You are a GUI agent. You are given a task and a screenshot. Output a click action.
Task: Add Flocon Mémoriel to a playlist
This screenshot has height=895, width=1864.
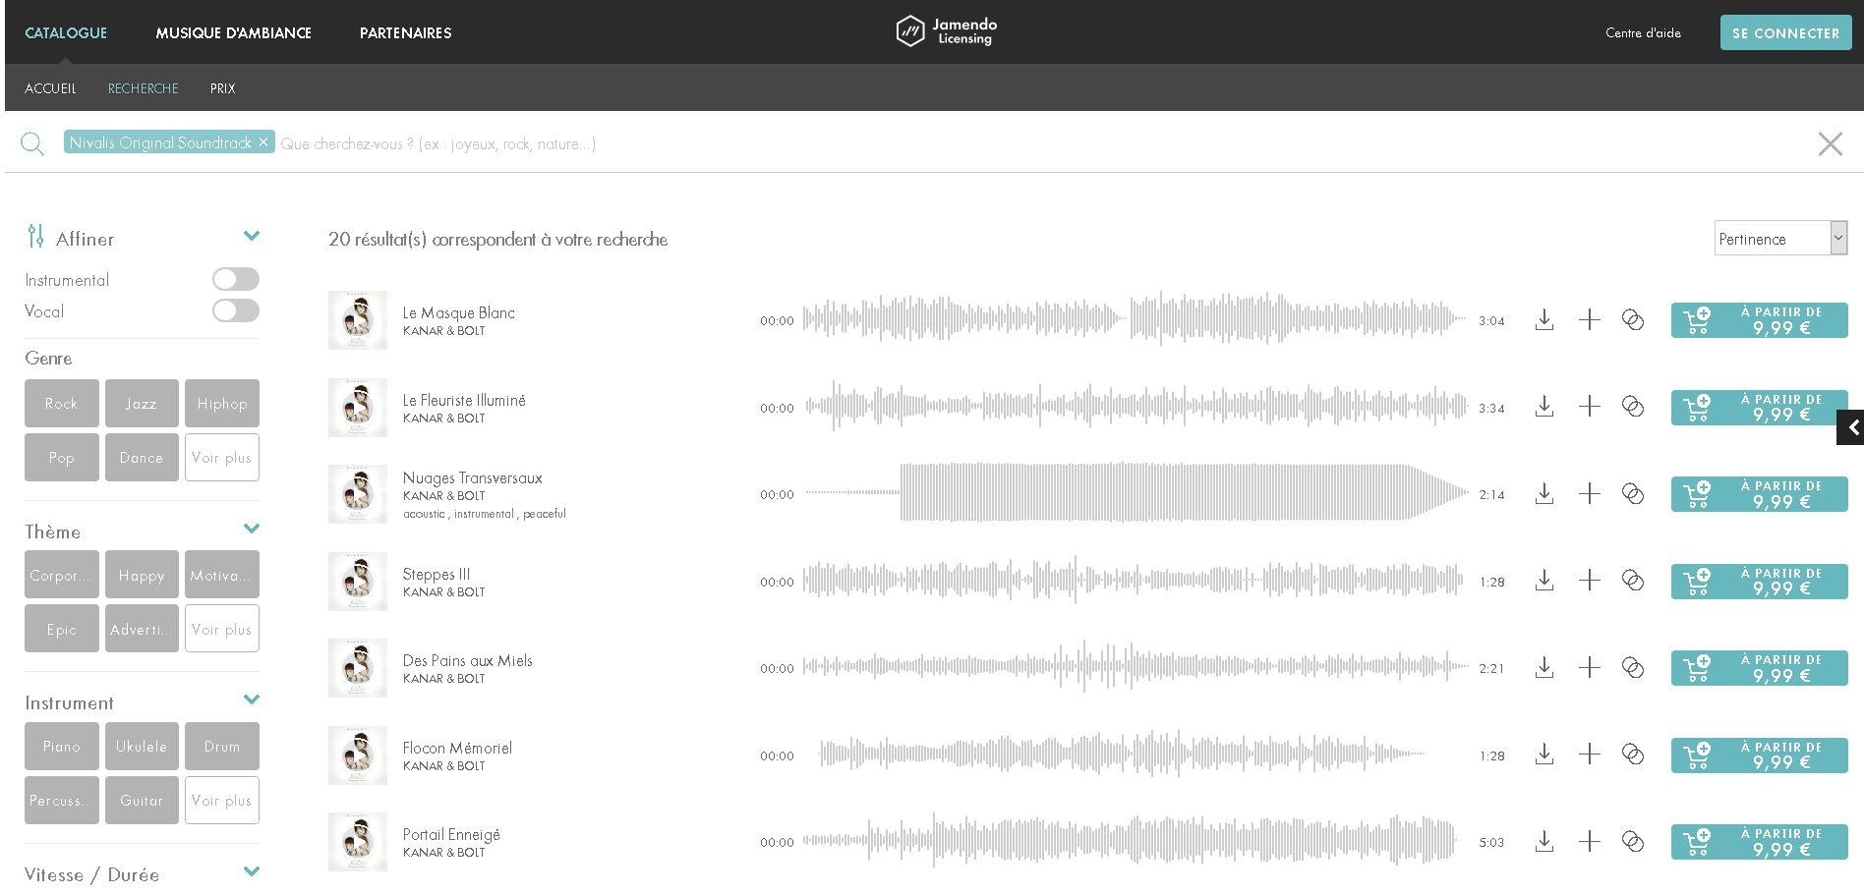(1590, 755)
